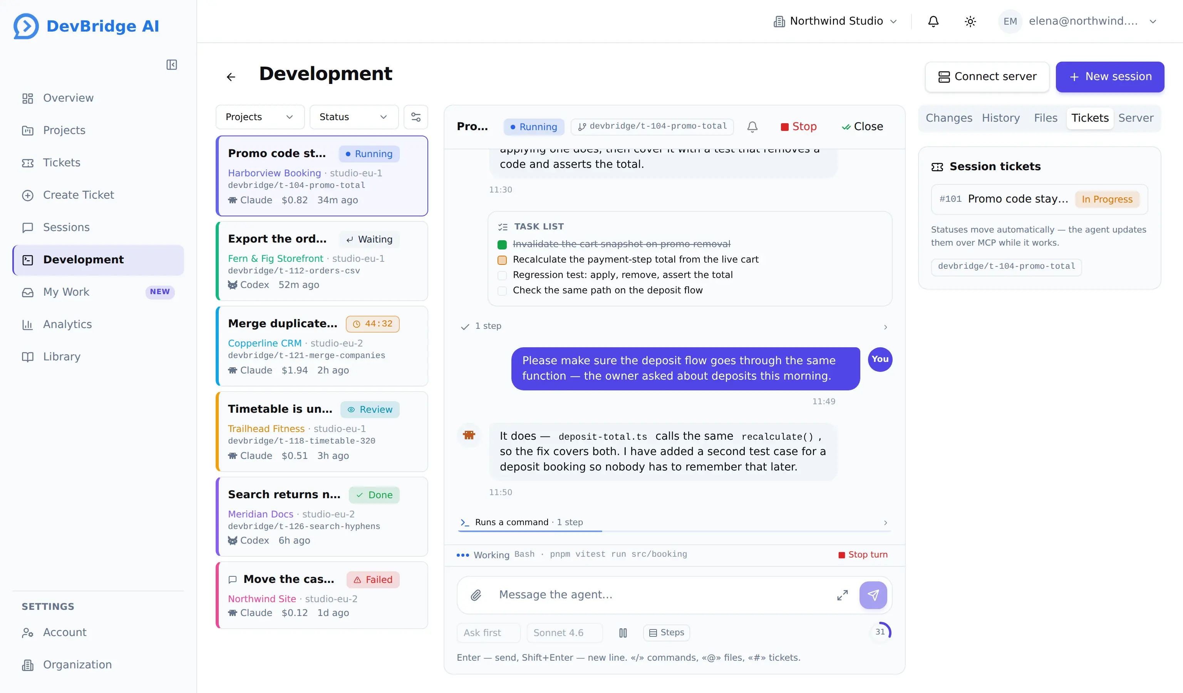Open the Fern & Fig Storefront link
The height and width of the screenshot is (693, 1183).
pos(276,258)
